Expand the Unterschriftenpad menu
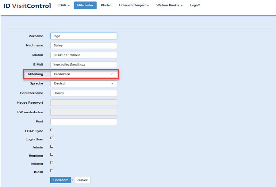The width and height of the screenshot is (276, 187). tap(134, 6)
